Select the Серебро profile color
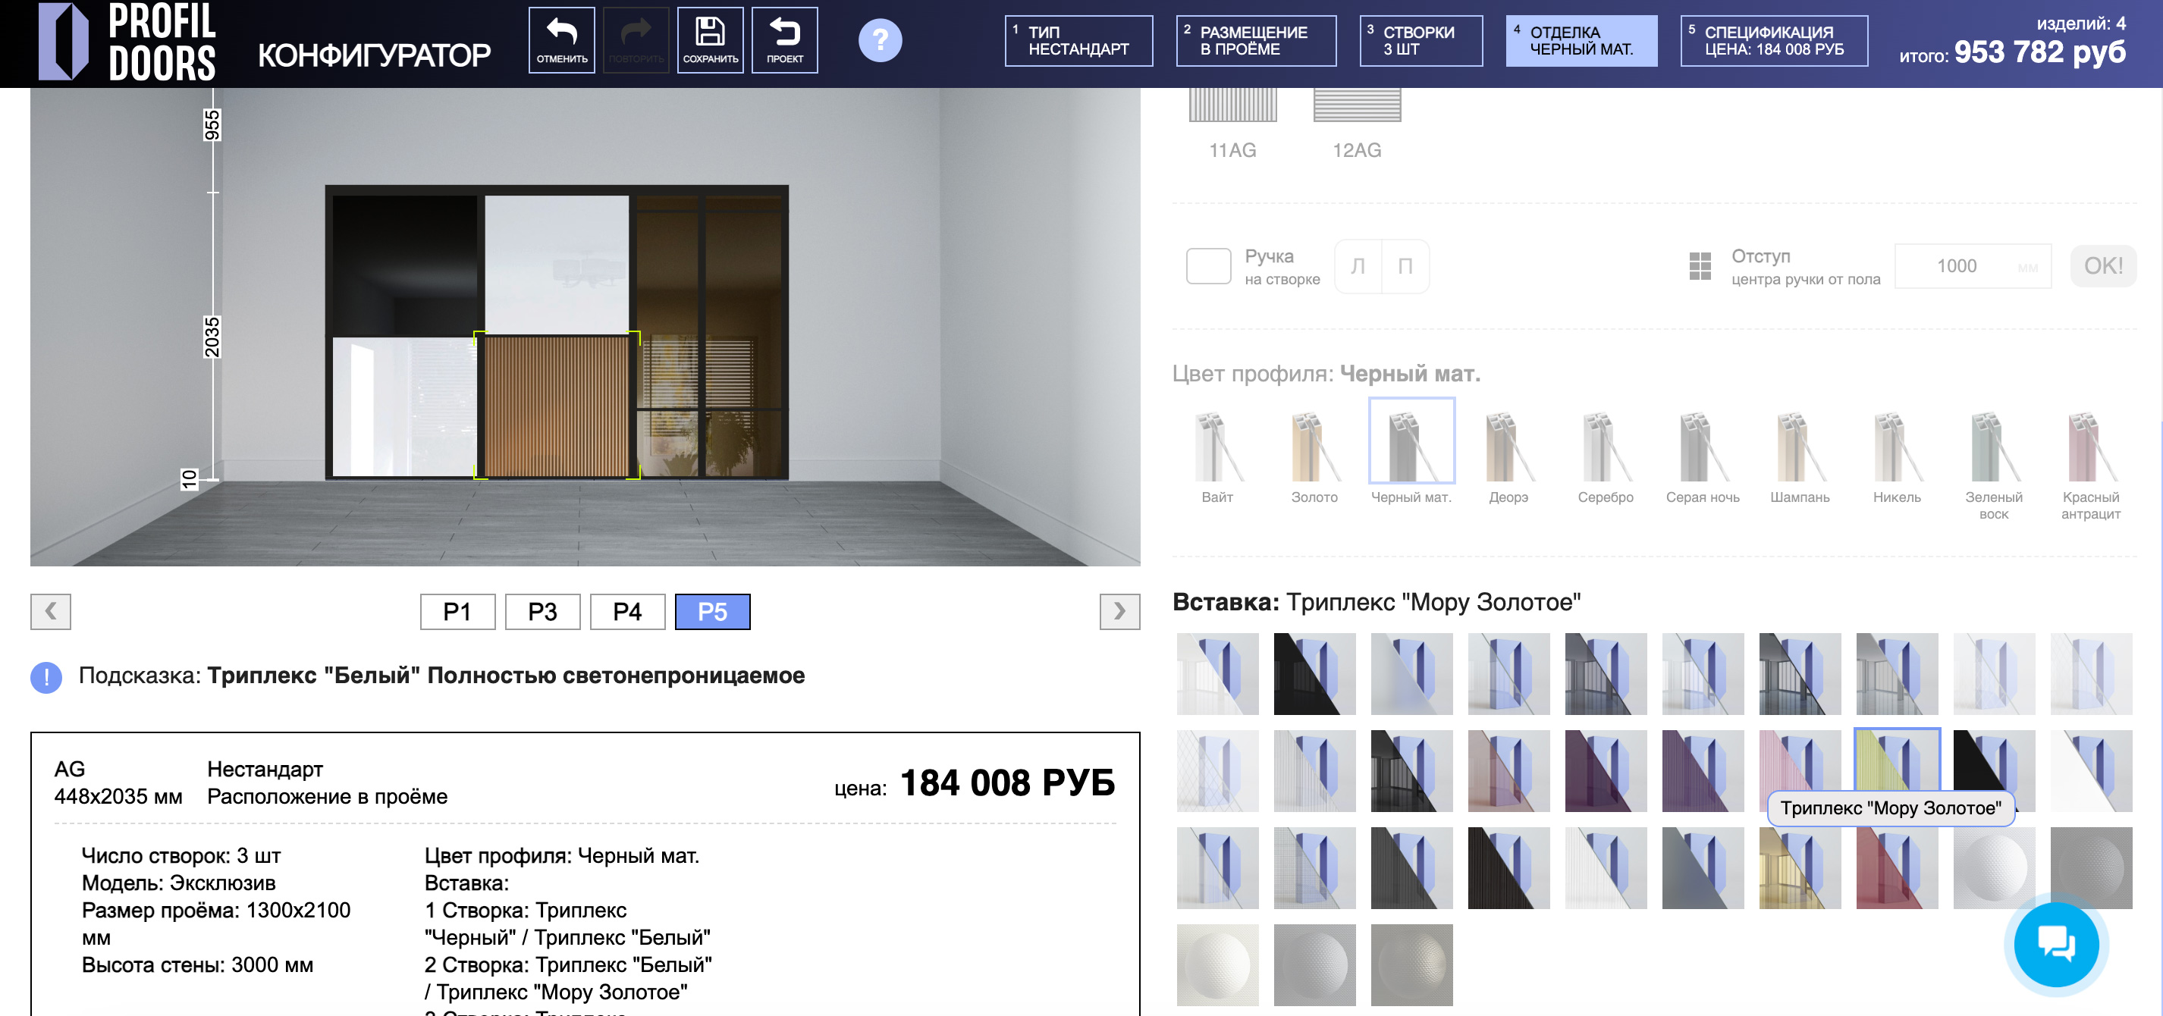The height and width of the screenshot is (1016, 2163). 1606,458
